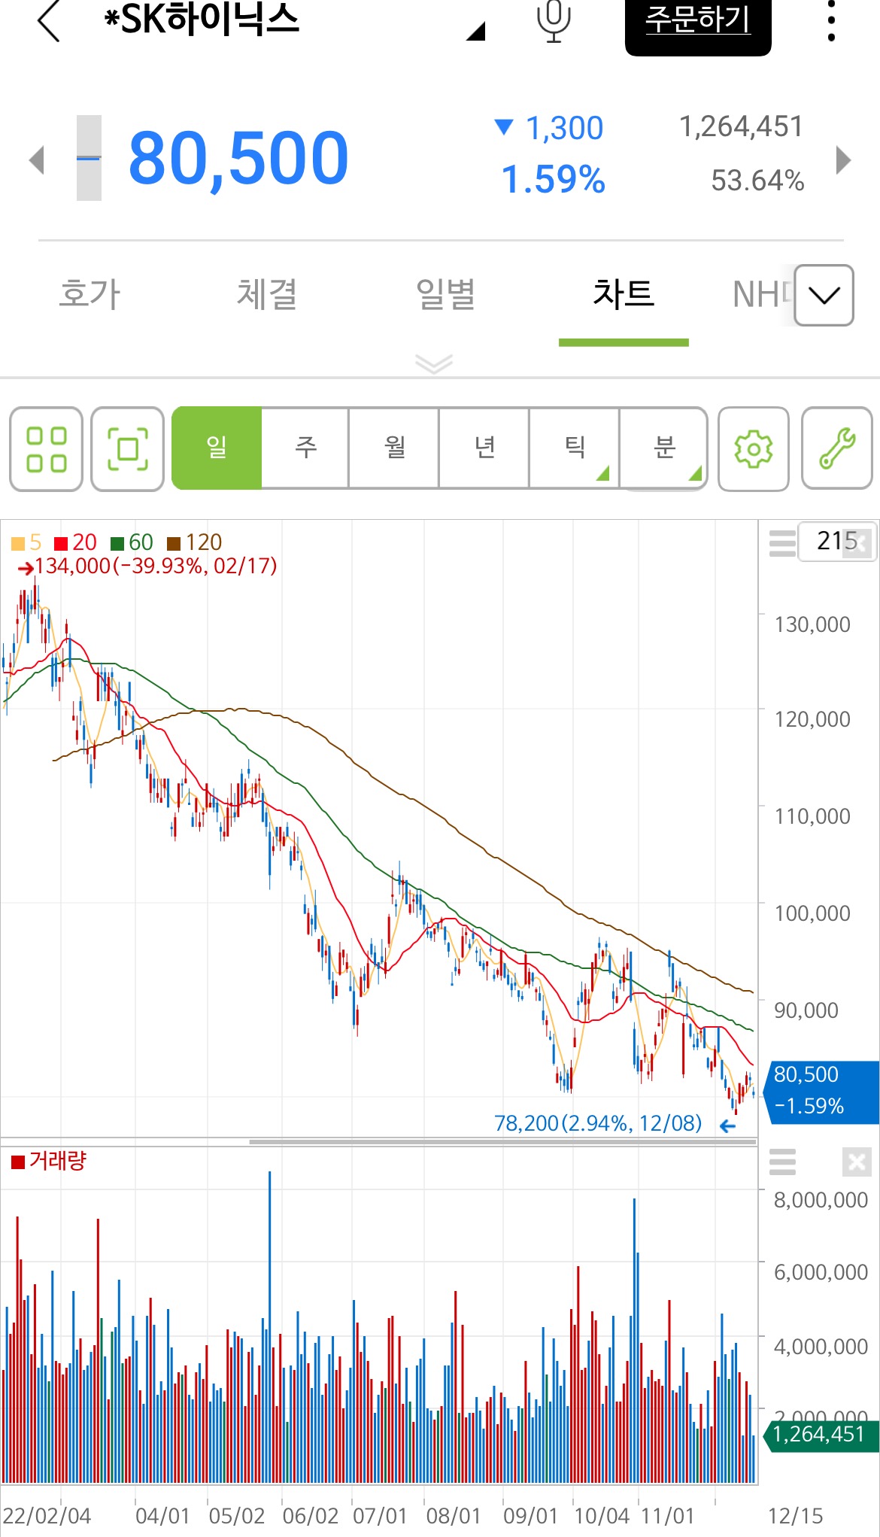The image size is (880, 1537).
Task: Select the 차트 tab
Action: 624,294
